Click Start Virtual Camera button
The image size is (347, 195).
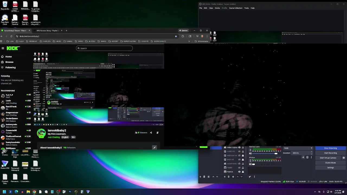[x=328, y=158]
